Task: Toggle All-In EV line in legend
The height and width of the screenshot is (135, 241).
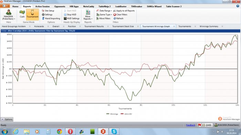Action: tap(126, 114)
